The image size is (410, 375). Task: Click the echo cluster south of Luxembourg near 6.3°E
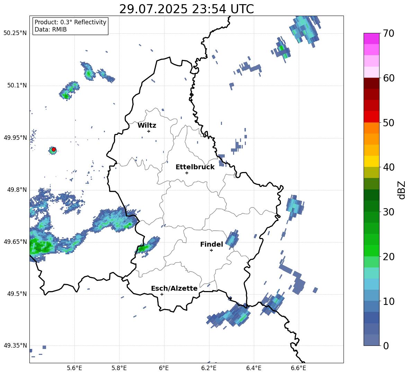point(229,316)
